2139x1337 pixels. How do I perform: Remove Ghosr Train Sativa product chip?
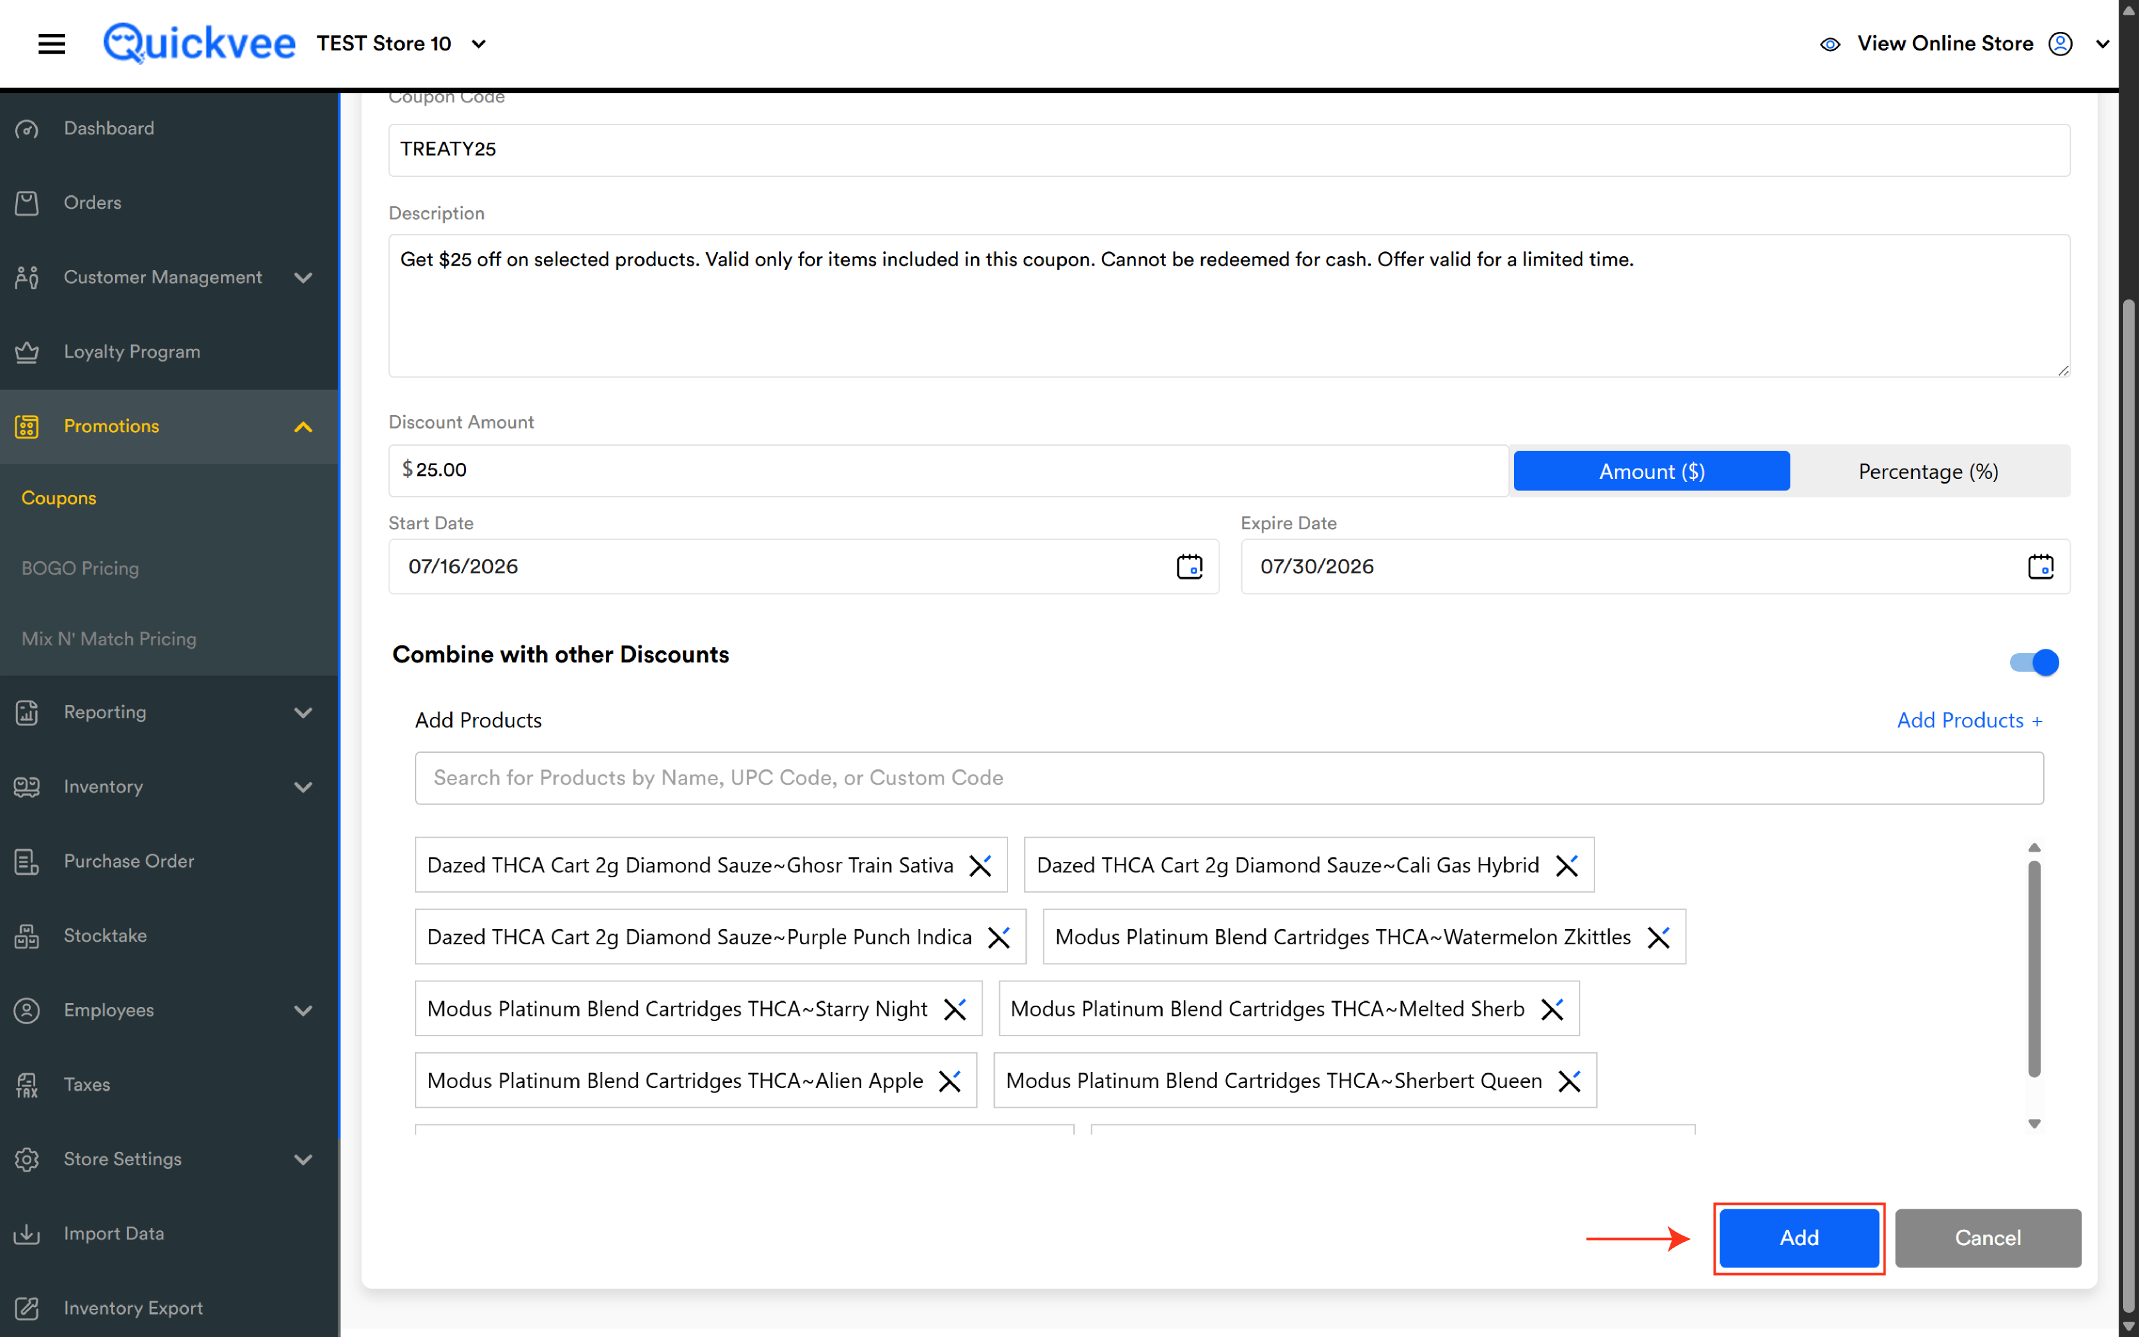(x=979, y=865)
